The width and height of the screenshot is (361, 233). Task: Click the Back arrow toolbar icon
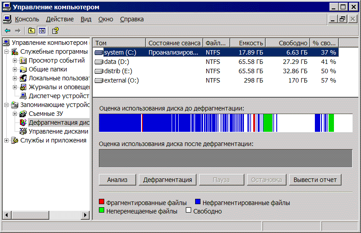pos(8,31)
